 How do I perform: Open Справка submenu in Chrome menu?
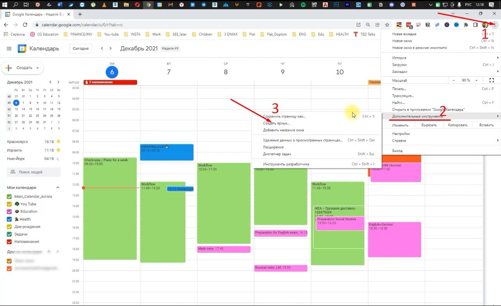pos(440,140)
